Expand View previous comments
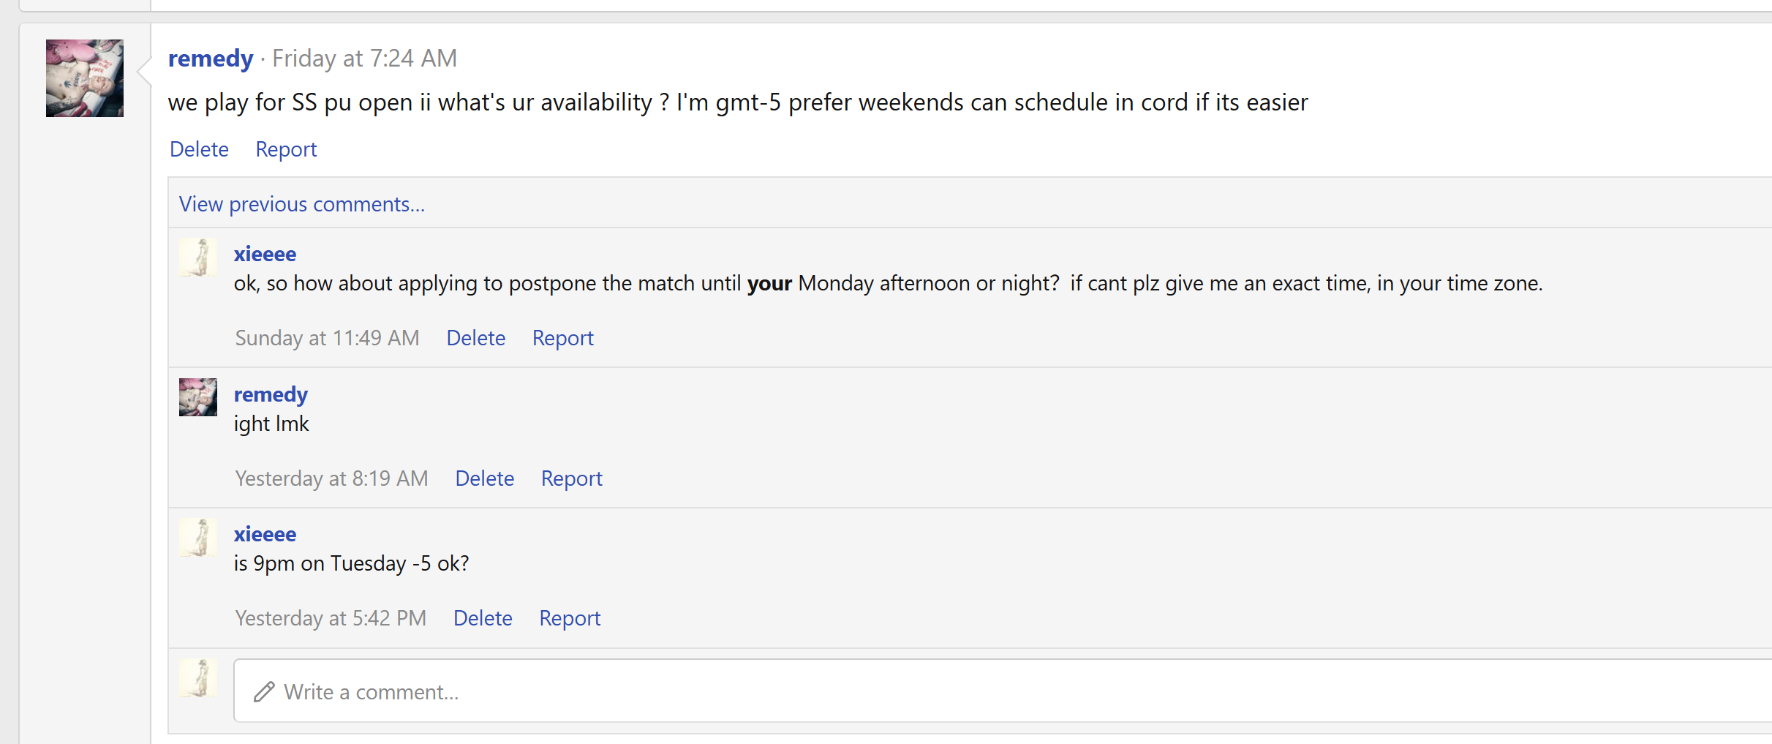The image size is (1772, 744). point(301,204)
